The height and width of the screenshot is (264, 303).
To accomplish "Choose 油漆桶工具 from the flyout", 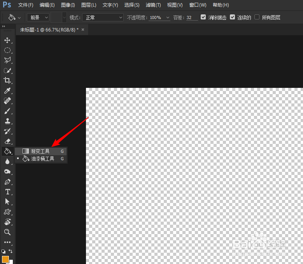I will [x=41, y=159].
